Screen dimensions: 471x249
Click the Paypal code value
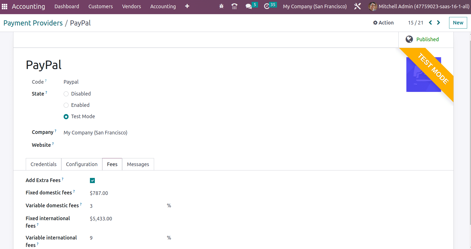pyautogui.click(x=71, y=82)
